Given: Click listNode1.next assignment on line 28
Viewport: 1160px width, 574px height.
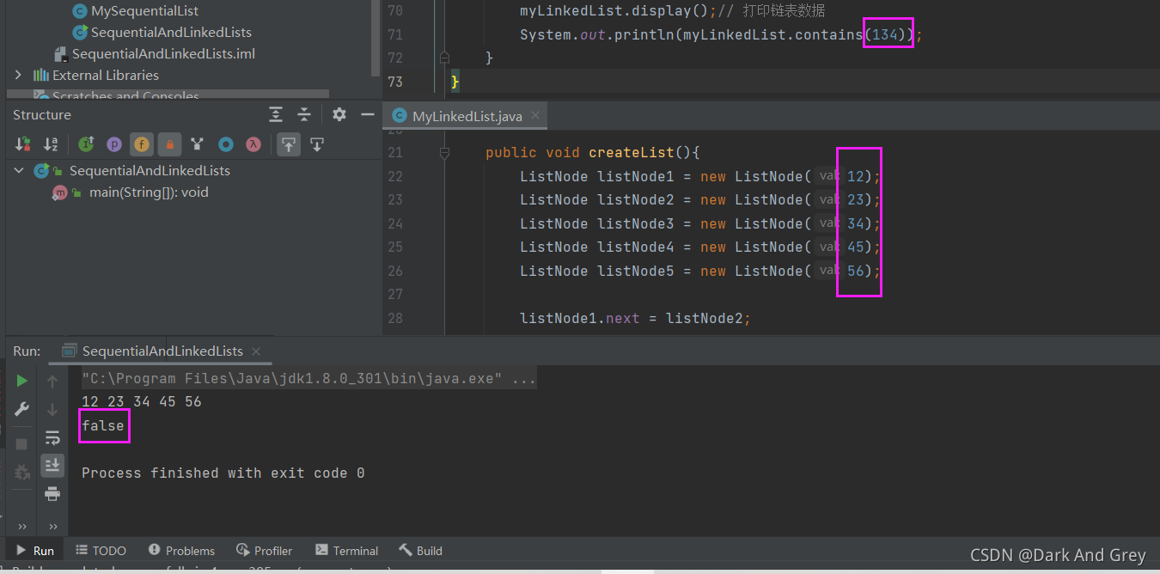Looking at the screenshot, I should (x=635, y=318).
